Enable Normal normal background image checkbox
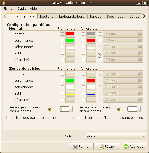Image resolution: width=149 pixels, height=153 pixels. coord(100,34)
